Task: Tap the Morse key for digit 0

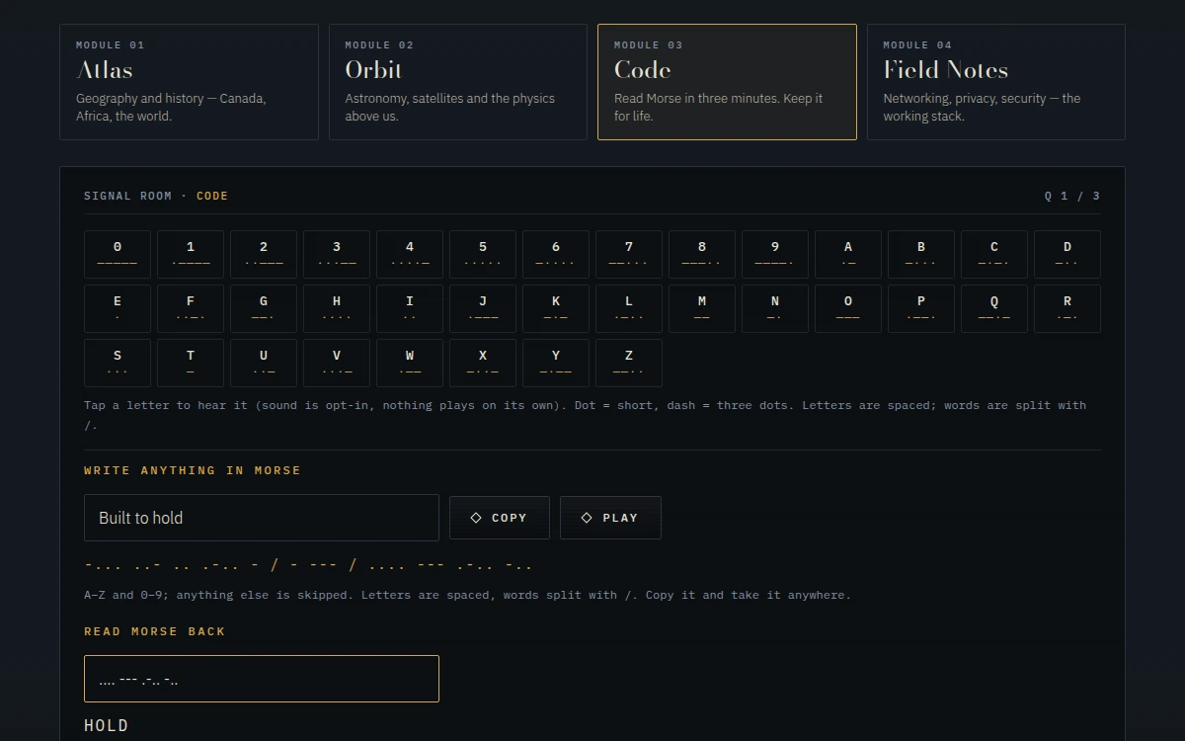Action: 118,254
